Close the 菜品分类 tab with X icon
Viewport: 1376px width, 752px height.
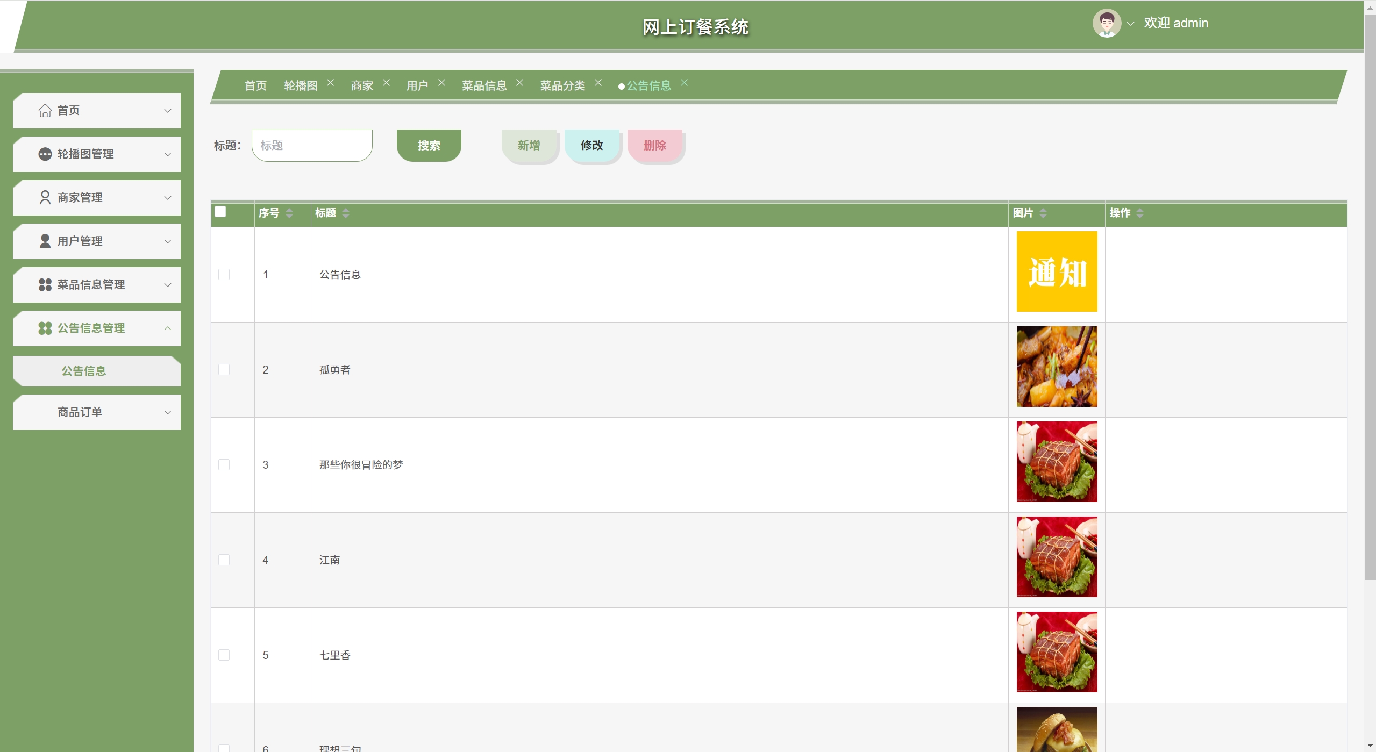(598, 83)
